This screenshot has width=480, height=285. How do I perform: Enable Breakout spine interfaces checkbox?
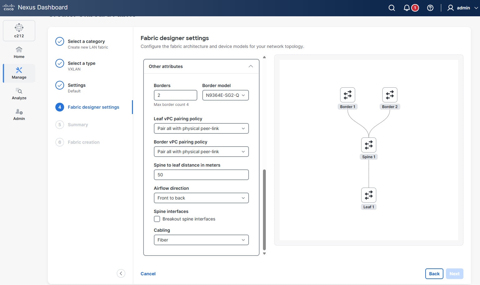(x=157, y=219)
